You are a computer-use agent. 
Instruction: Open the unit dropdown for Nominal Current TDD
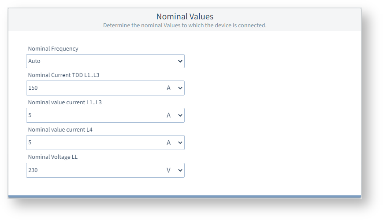174,88
